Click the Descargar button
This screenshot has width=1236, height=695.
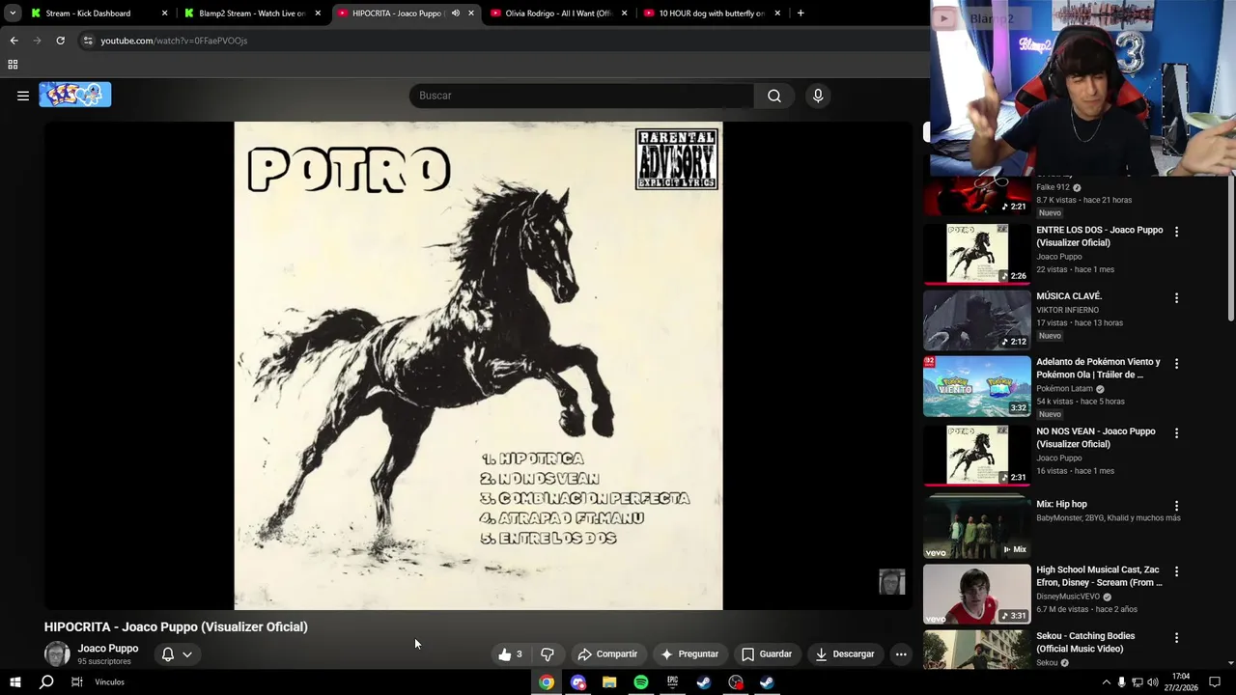845,654
